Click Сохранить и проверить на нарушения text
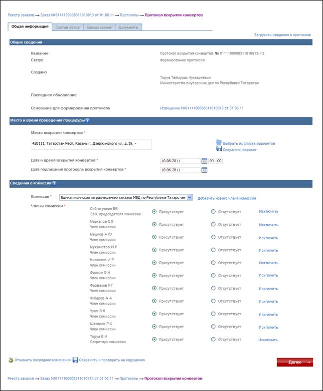The height and width of the screenshot is (391, 323). point(112,360)
